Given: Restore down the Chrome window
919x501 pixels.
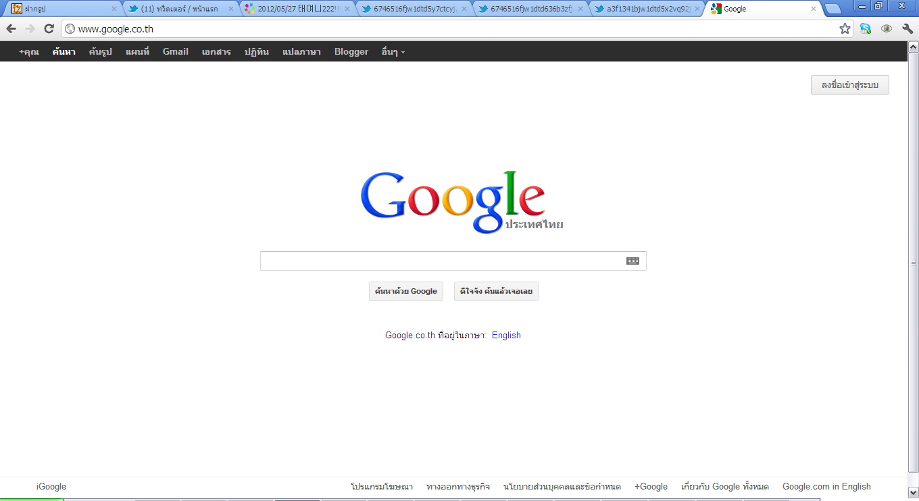Looking at the screenshot, I should 878,6.
